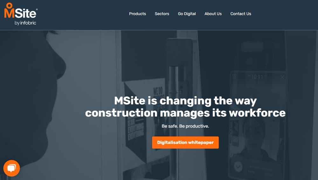
Task: Open the Products menu
Action: (x=137, y=14)
